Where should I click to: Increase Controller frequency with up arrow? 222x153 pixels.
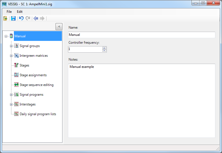104,48
